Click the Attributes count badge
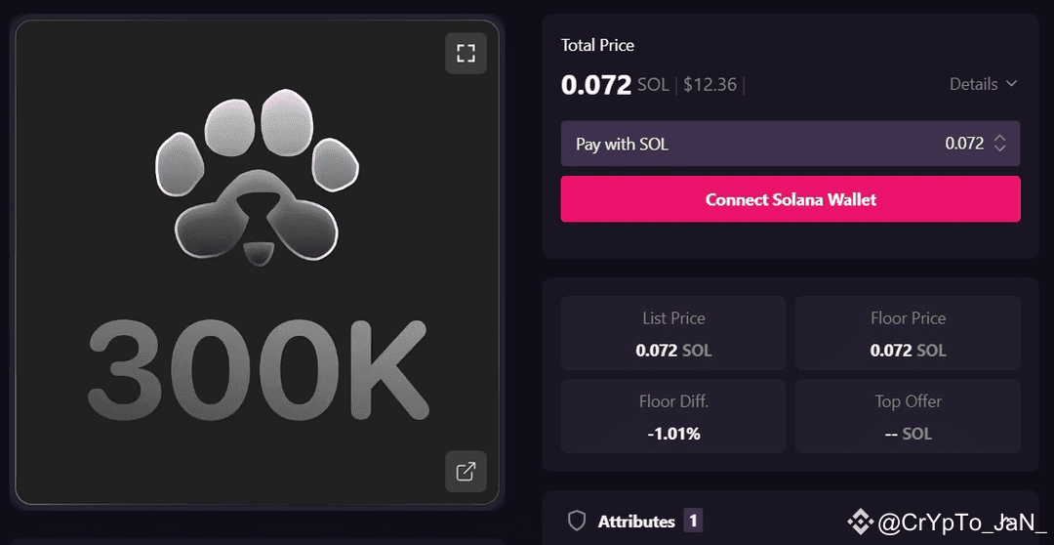Image resolution: width=1054 pixels, height=545 pixels. tap(693, 521)
